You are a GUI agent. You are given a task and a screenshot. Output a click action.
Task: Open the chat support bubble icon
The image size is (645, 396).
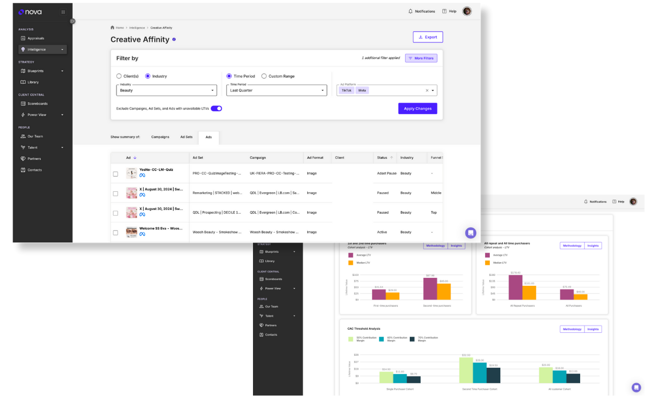tap(470, 233)
